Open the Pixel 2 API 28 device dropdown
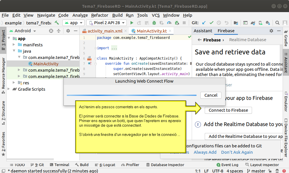Image resolution: width=289 pixels, height=173 pixels. pos(107,23)
